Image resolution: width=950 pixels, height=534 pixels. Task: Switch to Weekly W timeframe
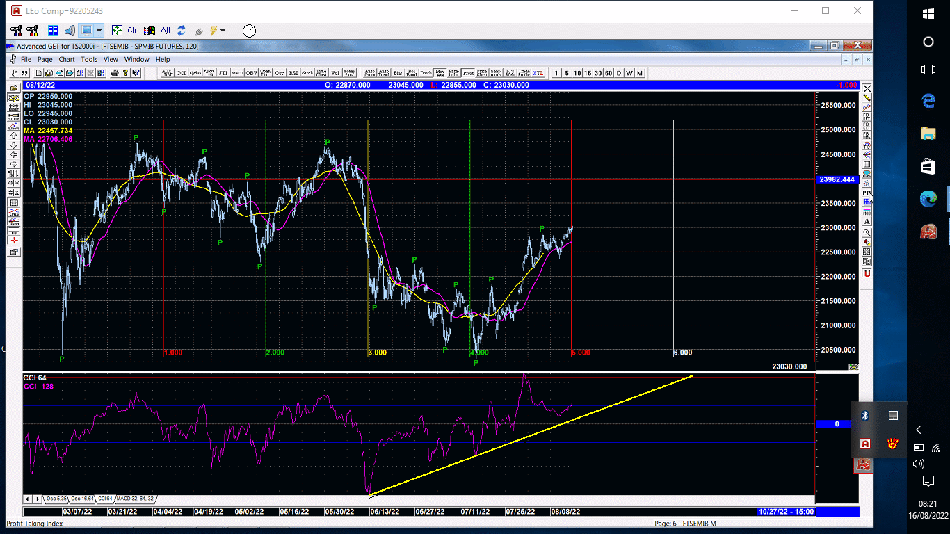(629, 72)
